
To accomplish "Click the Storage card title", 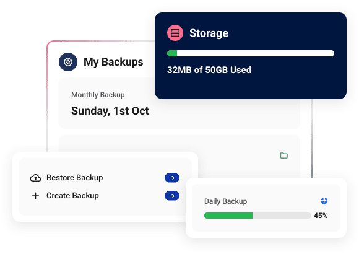I will pos(209,33).
